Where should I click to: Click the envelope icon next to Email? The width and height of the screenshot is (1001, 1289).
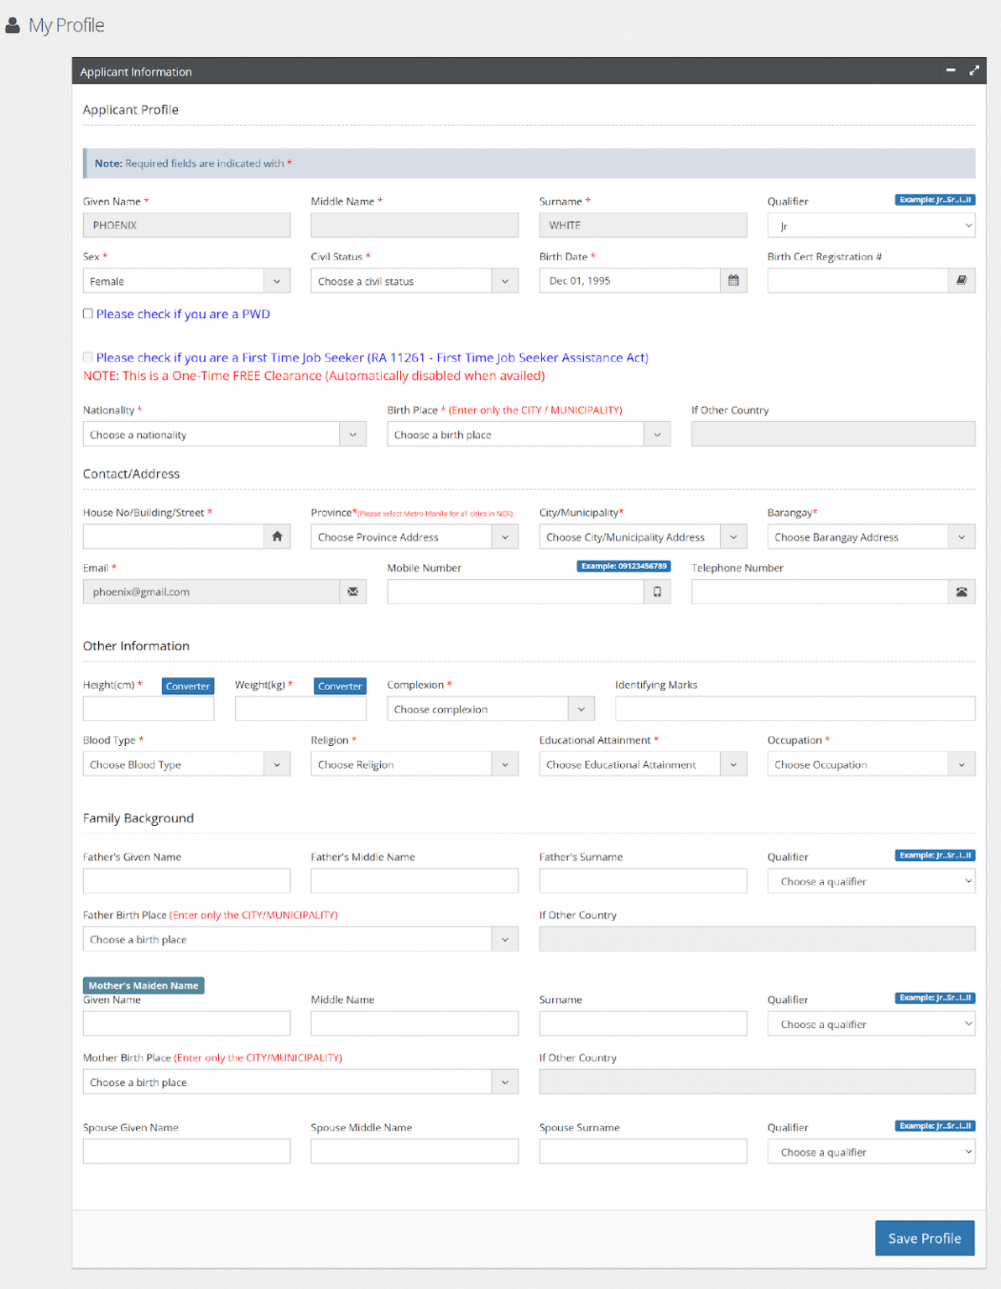(352, 592)
